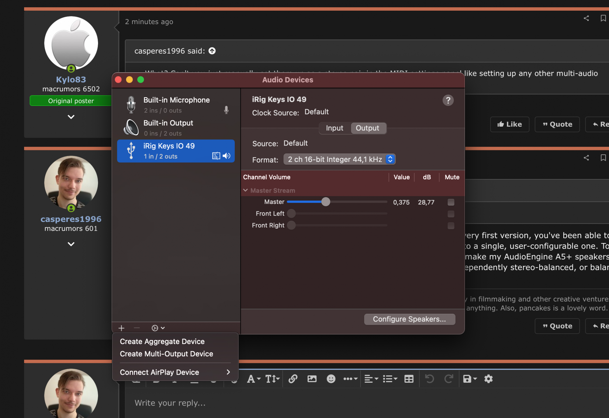Click the editor settings gear icon

488,379
